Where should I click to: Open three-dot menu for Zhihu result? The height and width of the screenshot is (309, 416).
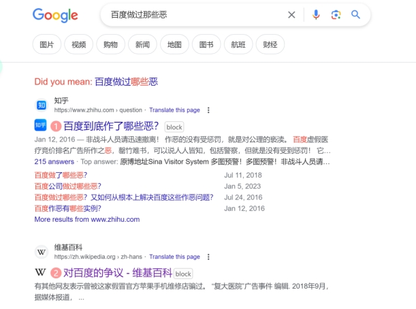point(208,110)
